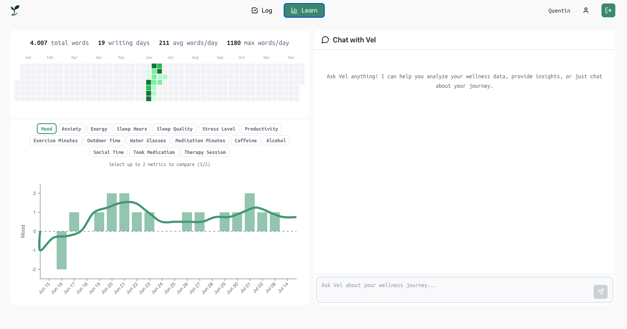Click the mood bar for Jul 01
The height and width of the screenshot is (329, 627).
[250, 212]
